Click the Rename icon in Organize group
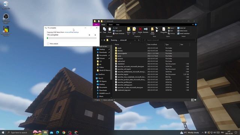This screenshot has width=240, height=135. pyautogui.click(x=145, y=30)
